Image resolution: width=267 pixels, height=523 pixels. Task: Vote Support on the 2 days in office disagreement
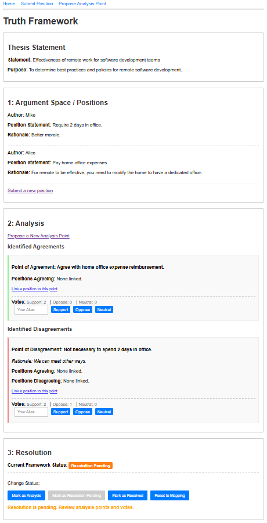[61, 412]
